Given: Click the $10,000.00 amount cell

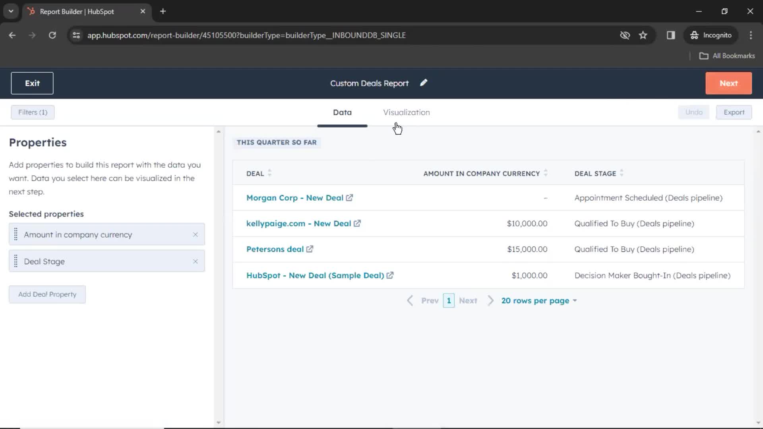Looking at the screenshot, I should (x=527, y=224).
